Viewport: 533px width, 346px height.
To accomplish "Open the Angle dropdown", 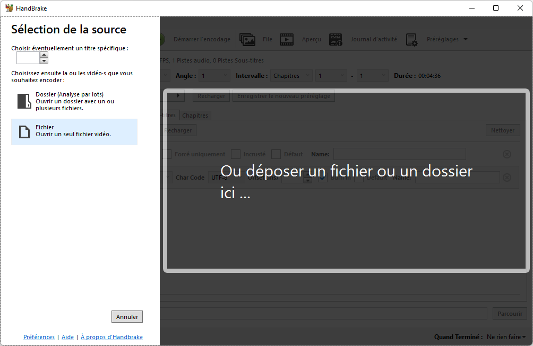I will tap(215, 76).
